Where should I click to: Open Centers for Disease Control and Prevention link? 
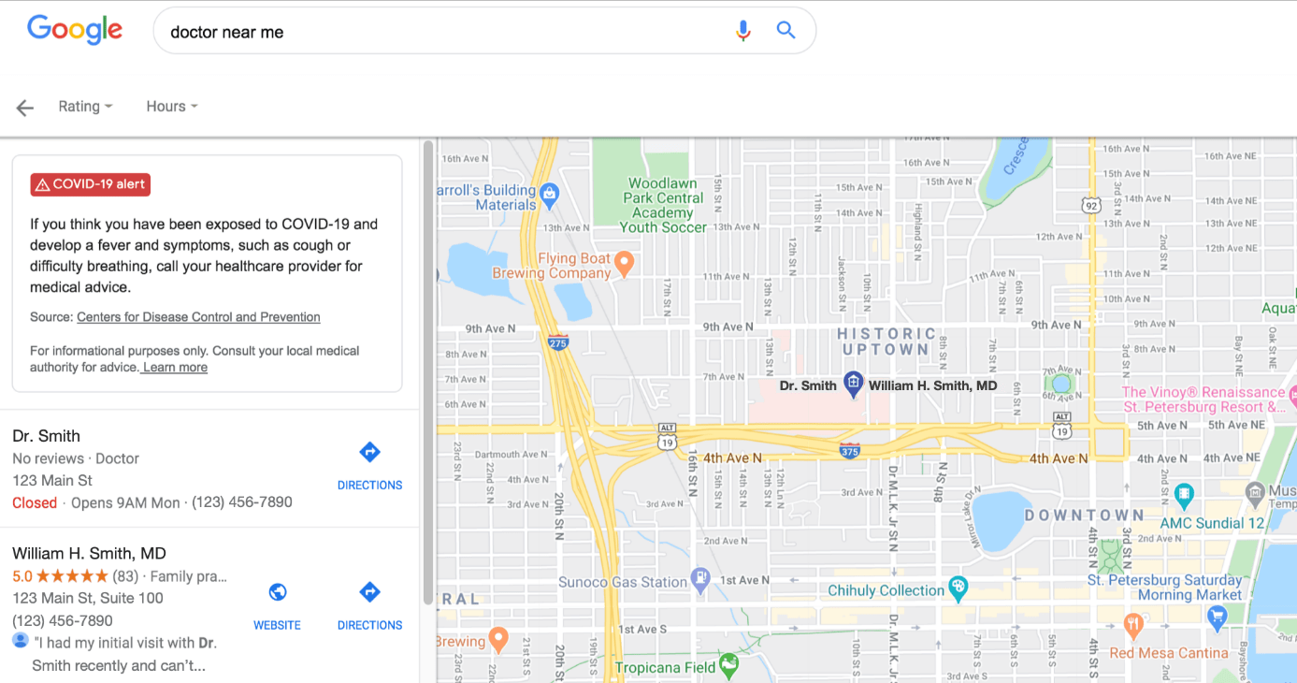(198, 317)
